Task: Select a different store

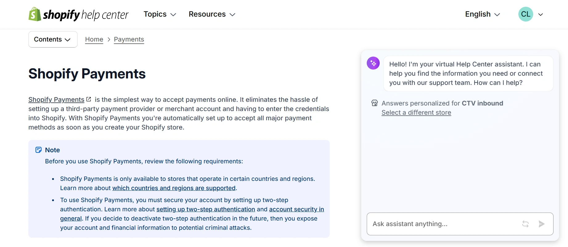Action: pyautogui.click(x=416, y=113)
